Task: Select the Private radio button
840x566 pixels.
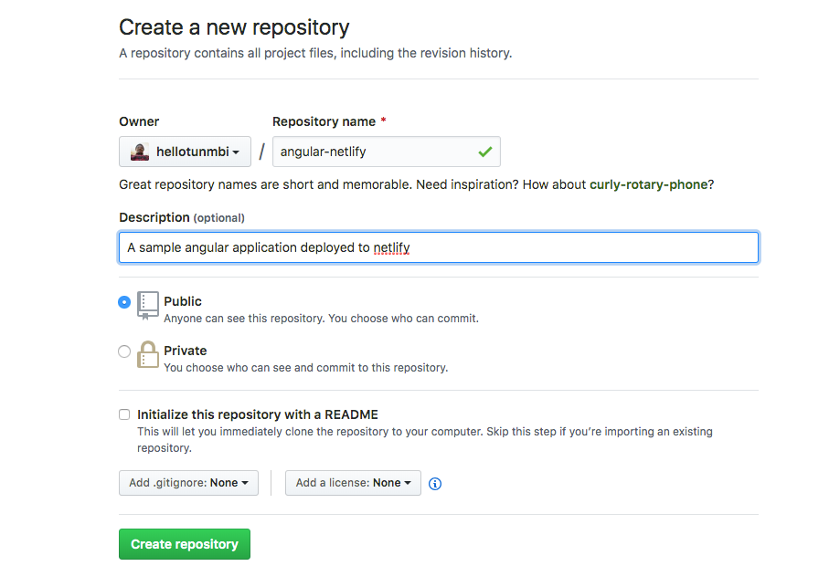Action: click(124, 351)
